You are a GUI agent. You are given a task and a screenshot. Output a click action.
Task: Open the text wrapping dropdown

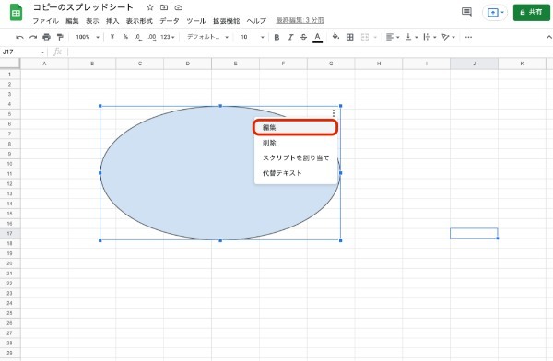click(x=429, y=37)
